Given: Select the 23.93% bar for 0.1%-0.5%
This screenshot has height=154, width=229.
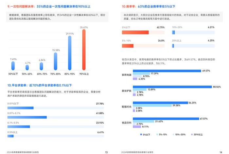Looking at the screenshot, I should coord(19,126).
